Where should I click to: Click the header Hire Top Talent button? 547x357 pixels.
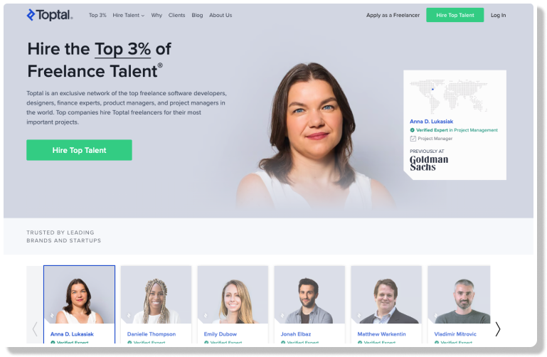[455, 15]
